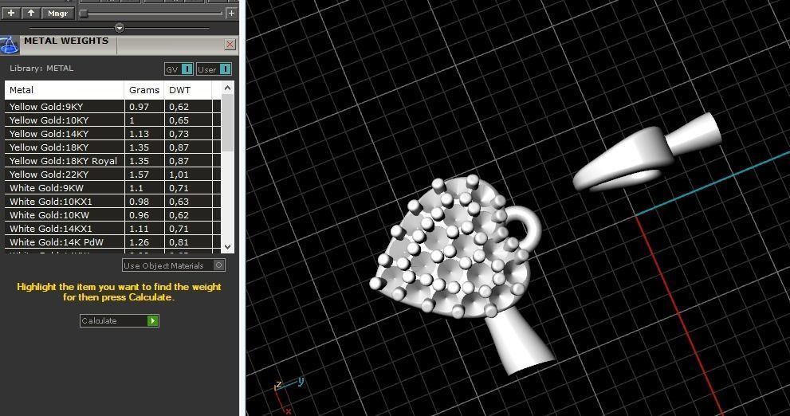Click the 1.26 grams value for 14K PdW
This screenshot has height=416, width=790.
(x=139, y=242)
